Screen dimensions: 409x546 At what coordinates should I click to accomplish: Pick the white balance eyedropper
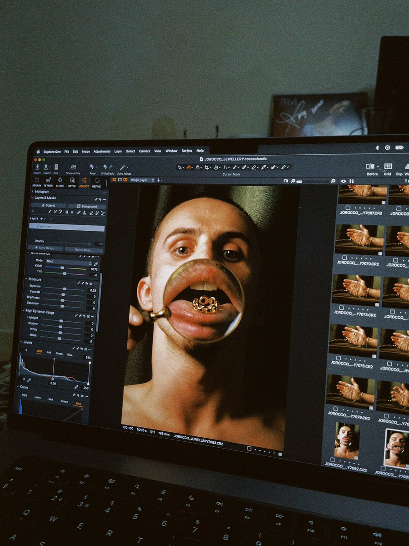(x=95, y=264)
